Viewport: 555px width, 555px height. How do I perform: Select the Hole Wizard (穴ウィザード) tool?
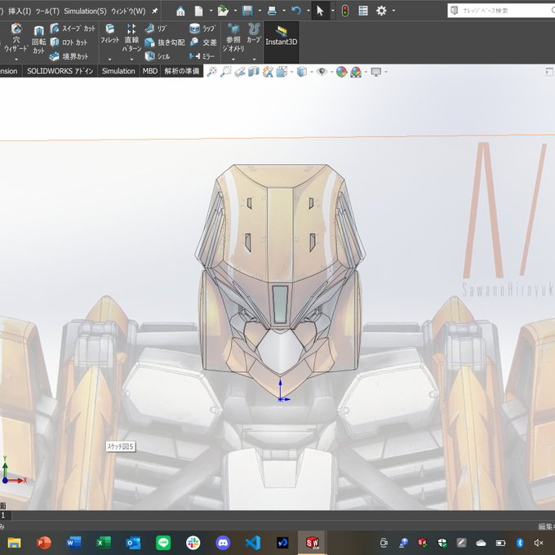16,38
